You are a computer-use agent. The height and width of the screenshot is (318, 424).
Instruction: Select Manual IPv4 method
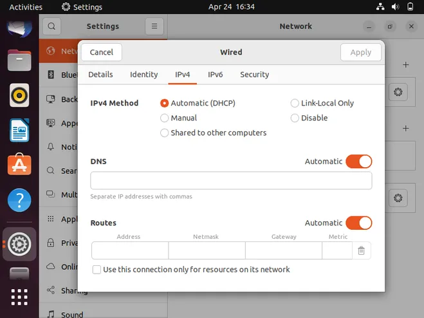[165, 118]
